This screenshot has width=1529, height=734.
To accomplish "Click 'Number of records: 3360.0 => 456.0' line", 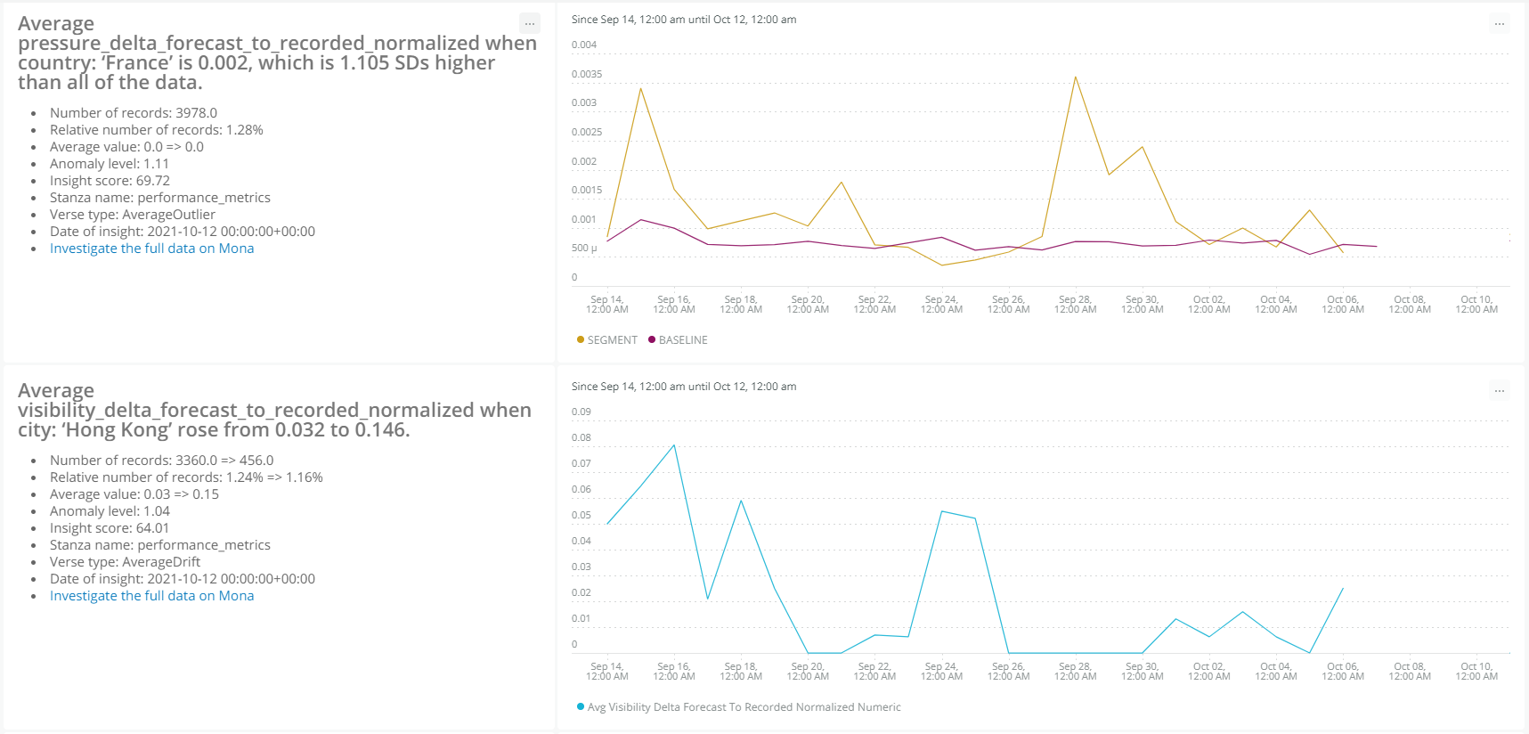I will click(162, 461).
